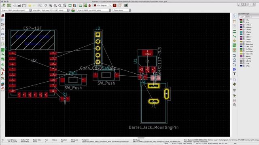Click the plot board icon
The width and height of the screenshot is (259, 145).
pyautogui.click(x=24, y=5)
